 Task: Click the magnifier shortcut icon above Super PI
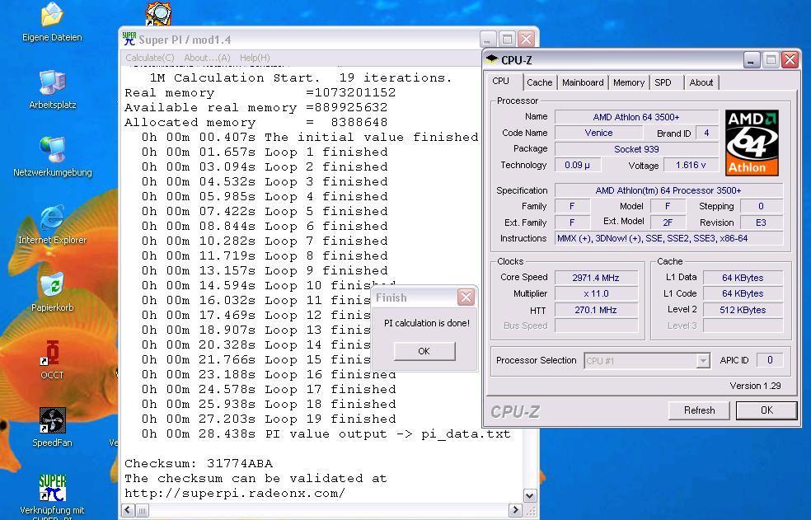(157, 14)
